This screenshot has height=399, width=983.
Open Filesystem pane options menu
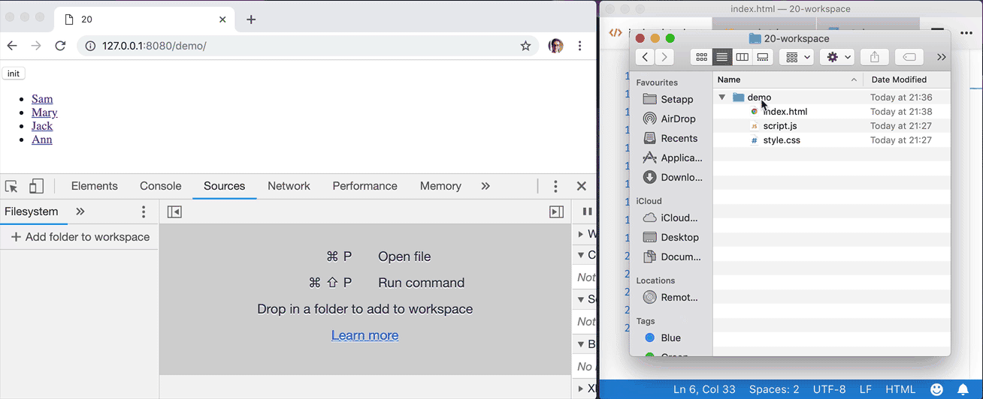(x=144, y=212)
